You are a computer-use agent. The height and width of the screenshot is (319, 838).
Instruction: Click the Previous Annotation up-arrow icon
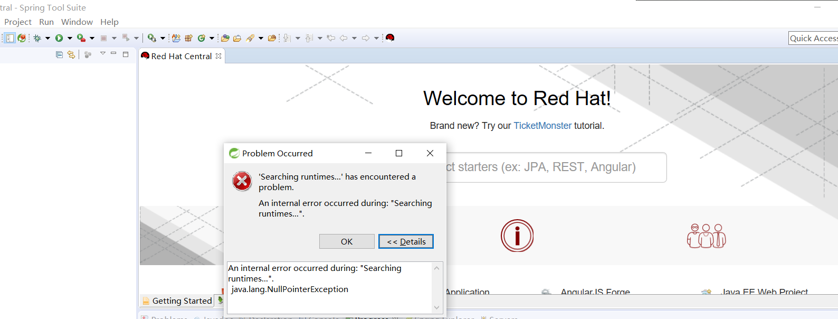[309, 38]
